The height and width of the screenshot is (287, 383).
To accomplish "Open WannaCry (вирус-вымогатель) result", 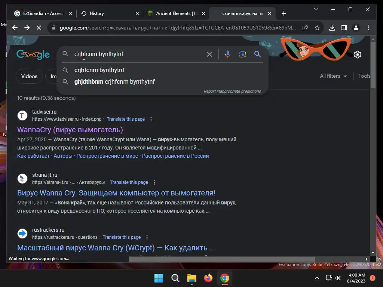I will (x=70, y=130).
